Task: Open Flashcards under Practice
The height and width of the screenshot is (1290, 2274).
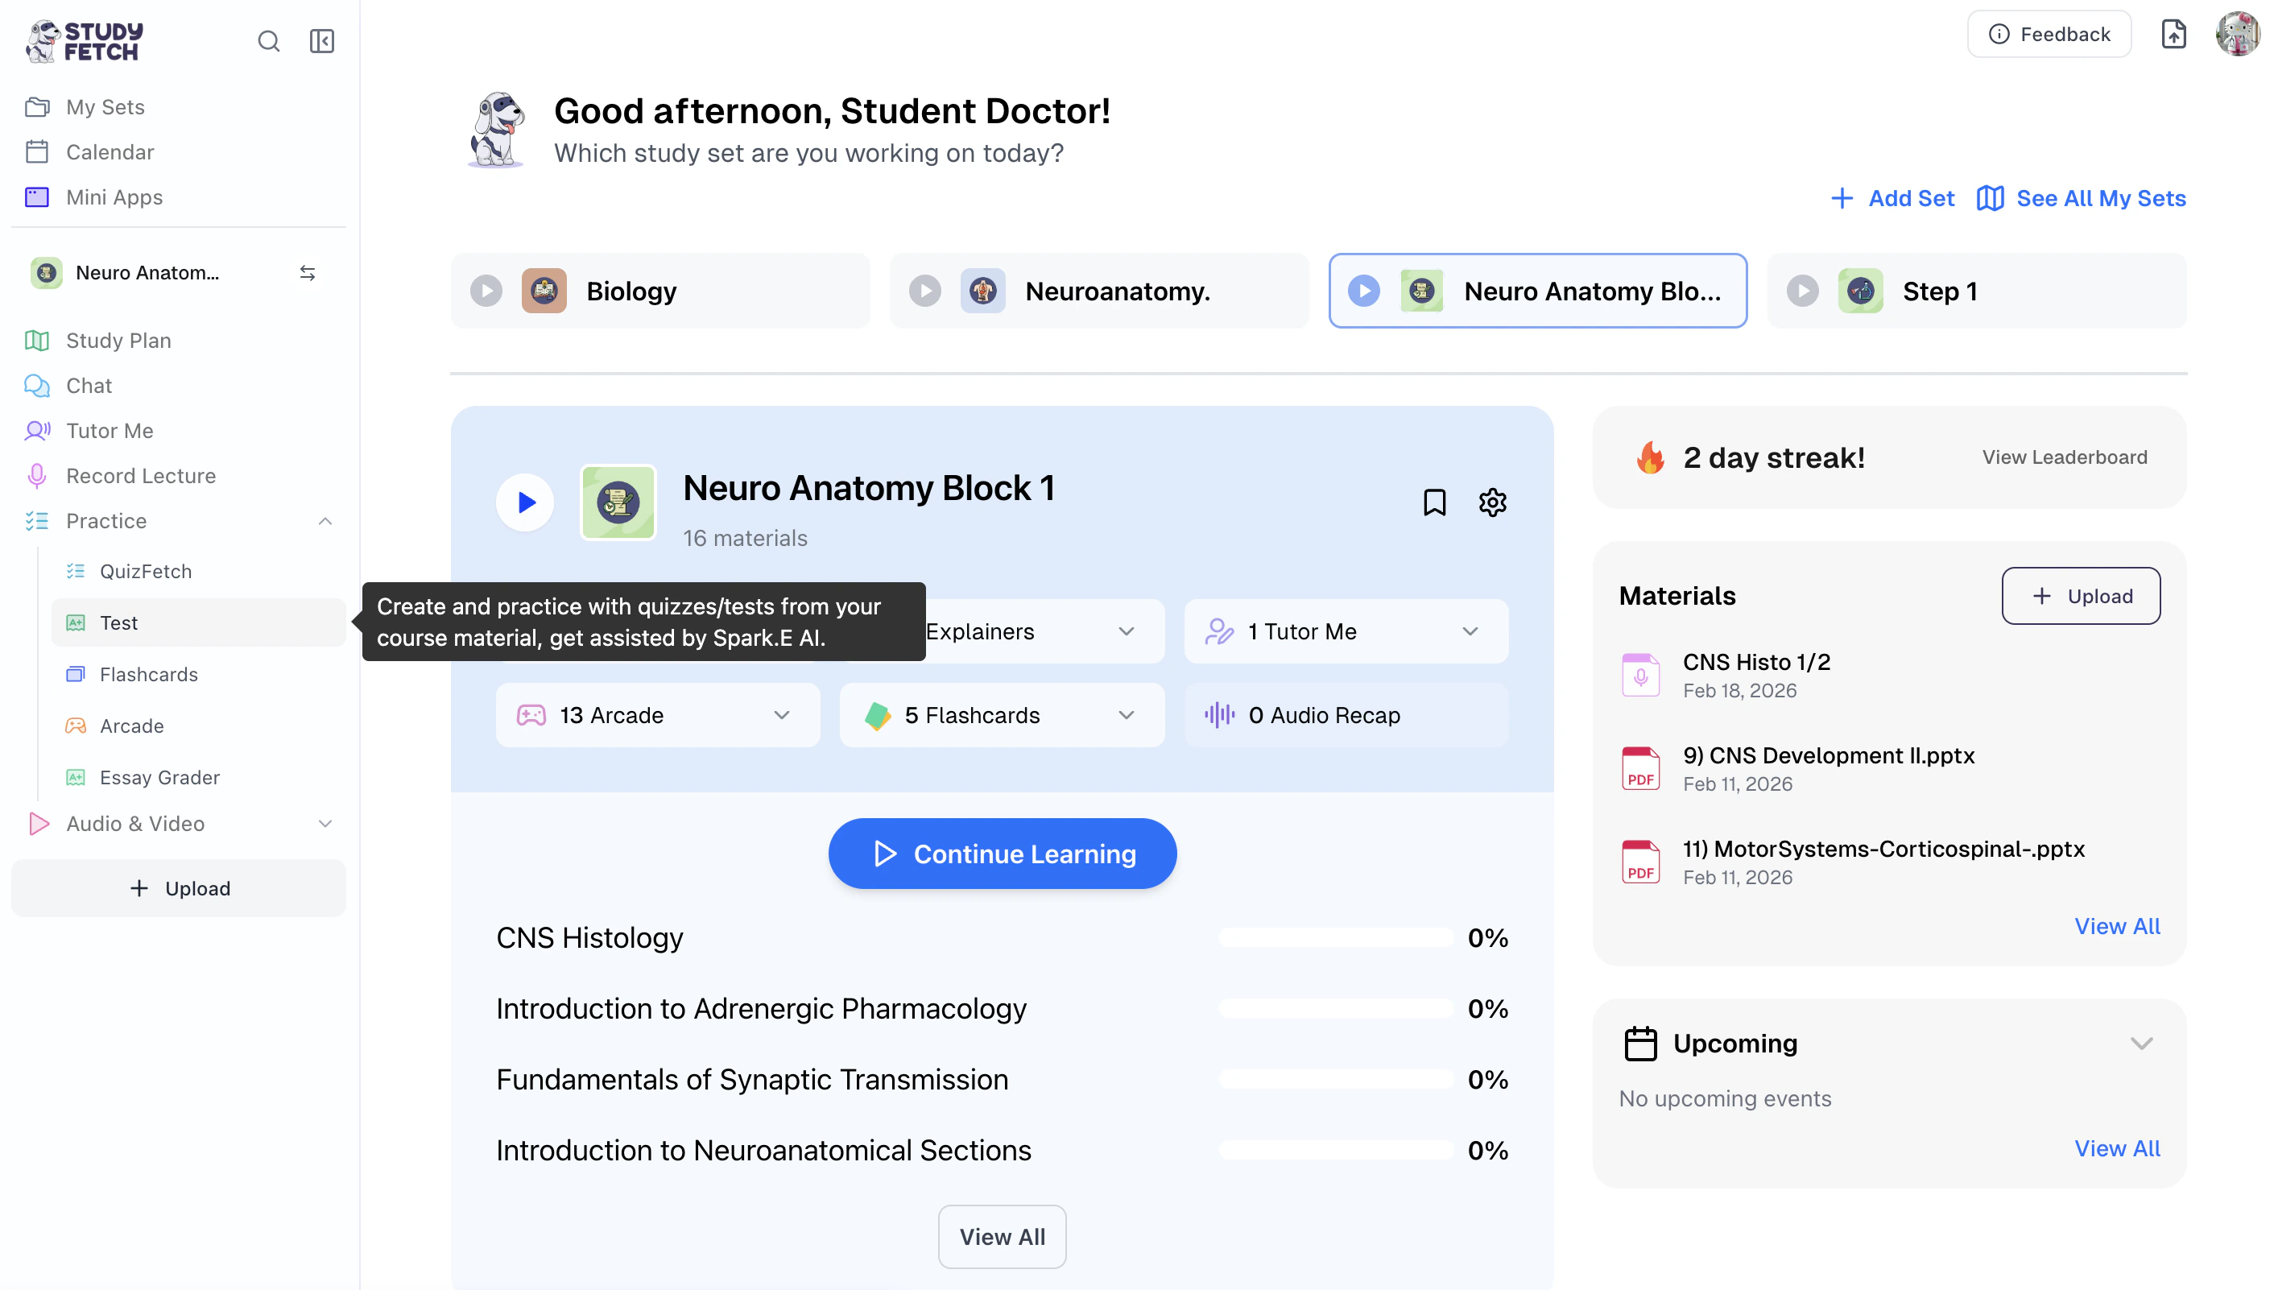Action: coord(148,674)
